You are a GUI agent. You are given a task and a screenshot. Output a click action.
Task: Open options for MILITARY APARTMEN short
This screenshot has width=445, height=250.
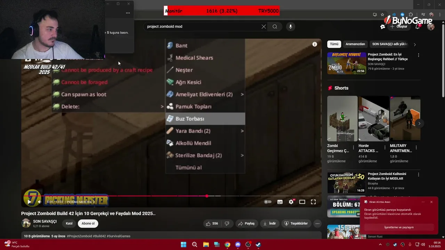click(x=416, y=148)
